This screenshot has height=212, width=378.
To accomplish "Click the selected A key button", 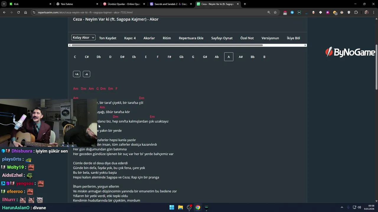I will 229,57.
